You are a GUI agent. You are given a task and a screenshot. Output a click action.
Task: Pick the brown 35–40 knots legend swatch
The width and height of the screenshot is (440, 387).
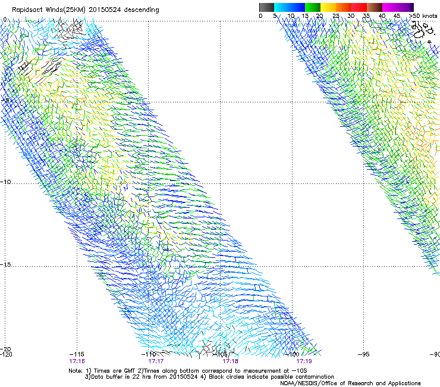[375, 7]
